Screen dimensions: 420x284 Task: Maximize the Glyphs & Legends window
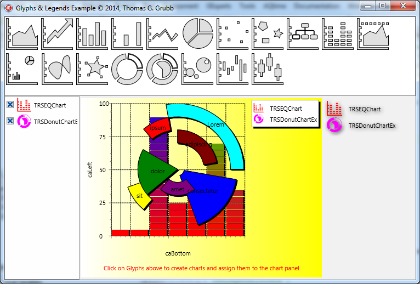[383, 5]
